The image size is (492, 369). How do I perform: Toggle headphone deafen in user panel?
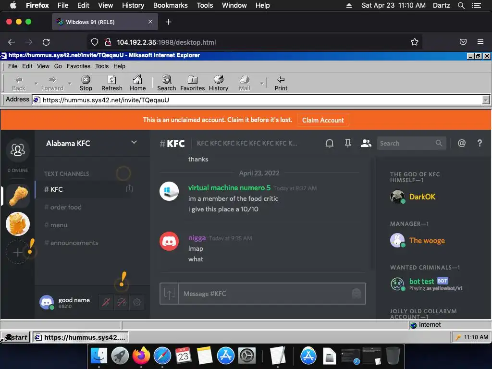pyautogui.click(x=122, y=302)
